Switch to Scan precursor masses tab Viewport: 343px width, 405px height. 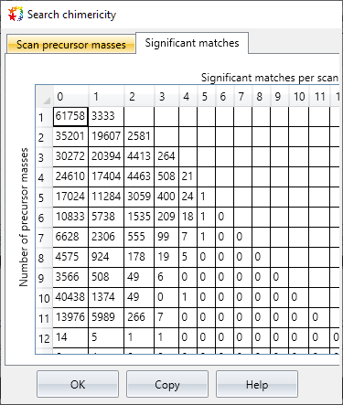[x=71, y=45]
